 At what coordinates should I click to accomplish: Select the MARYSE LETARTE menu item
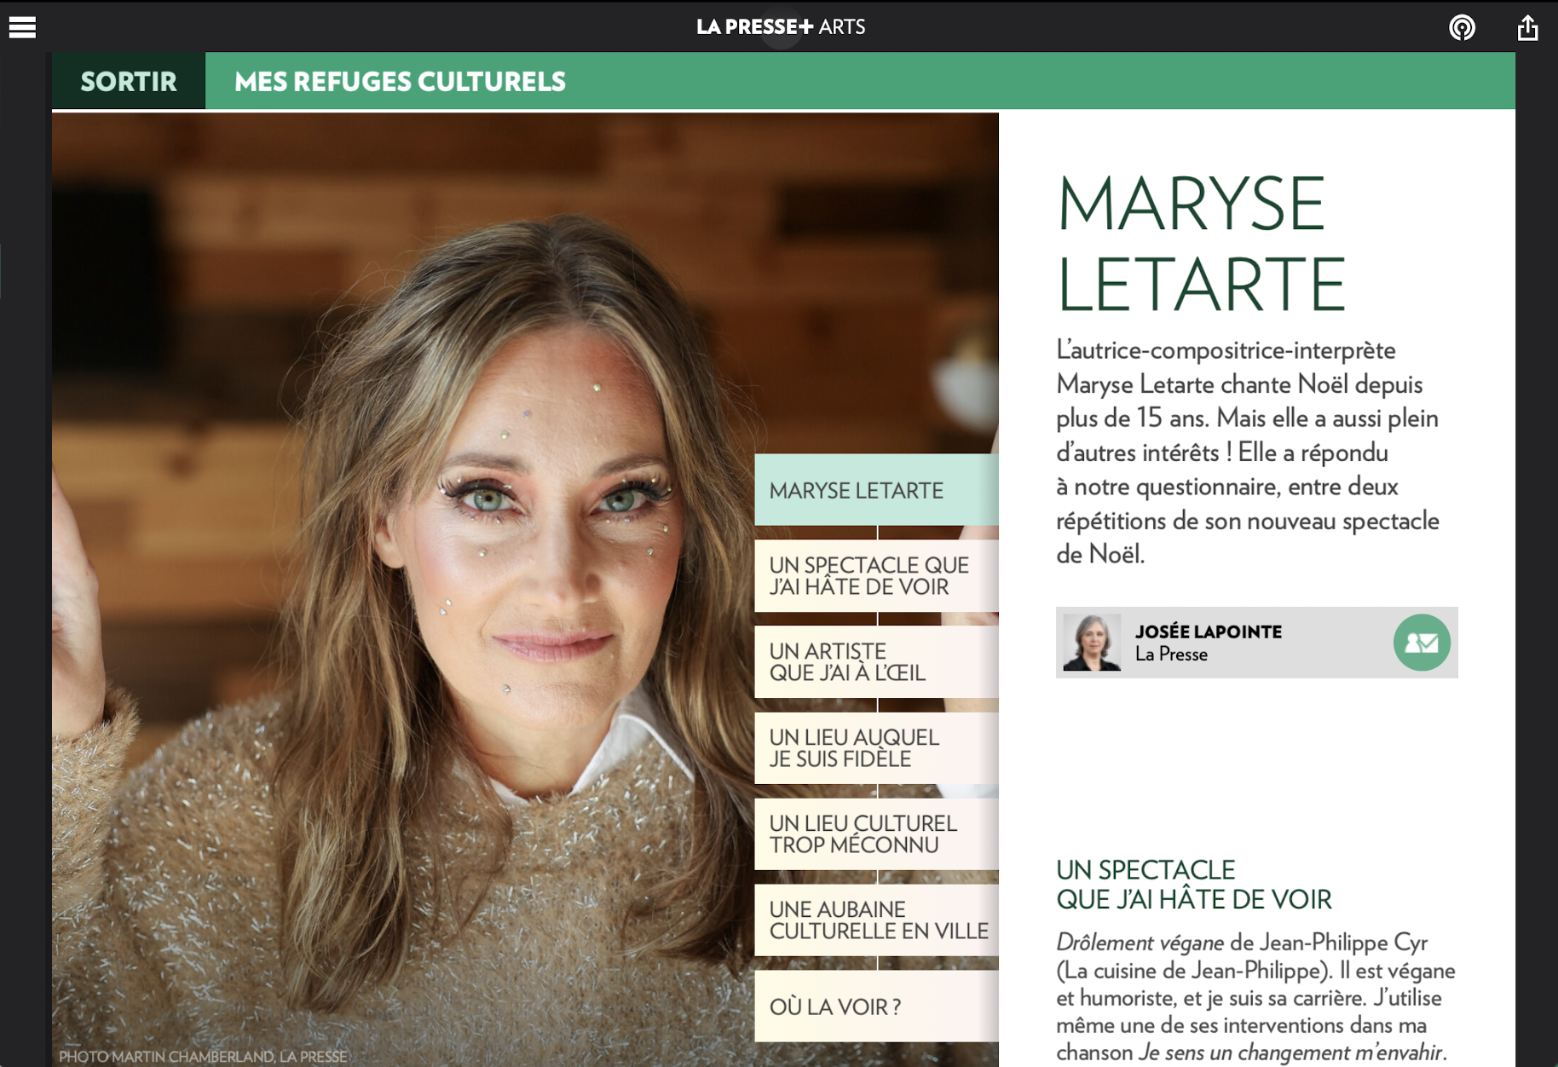(876, 490)
